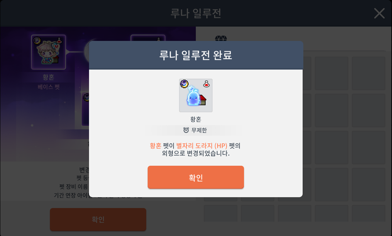Select the partially hidden pet slot at the top
Screen dimensions: 392x236
click(x=148, y=38)
